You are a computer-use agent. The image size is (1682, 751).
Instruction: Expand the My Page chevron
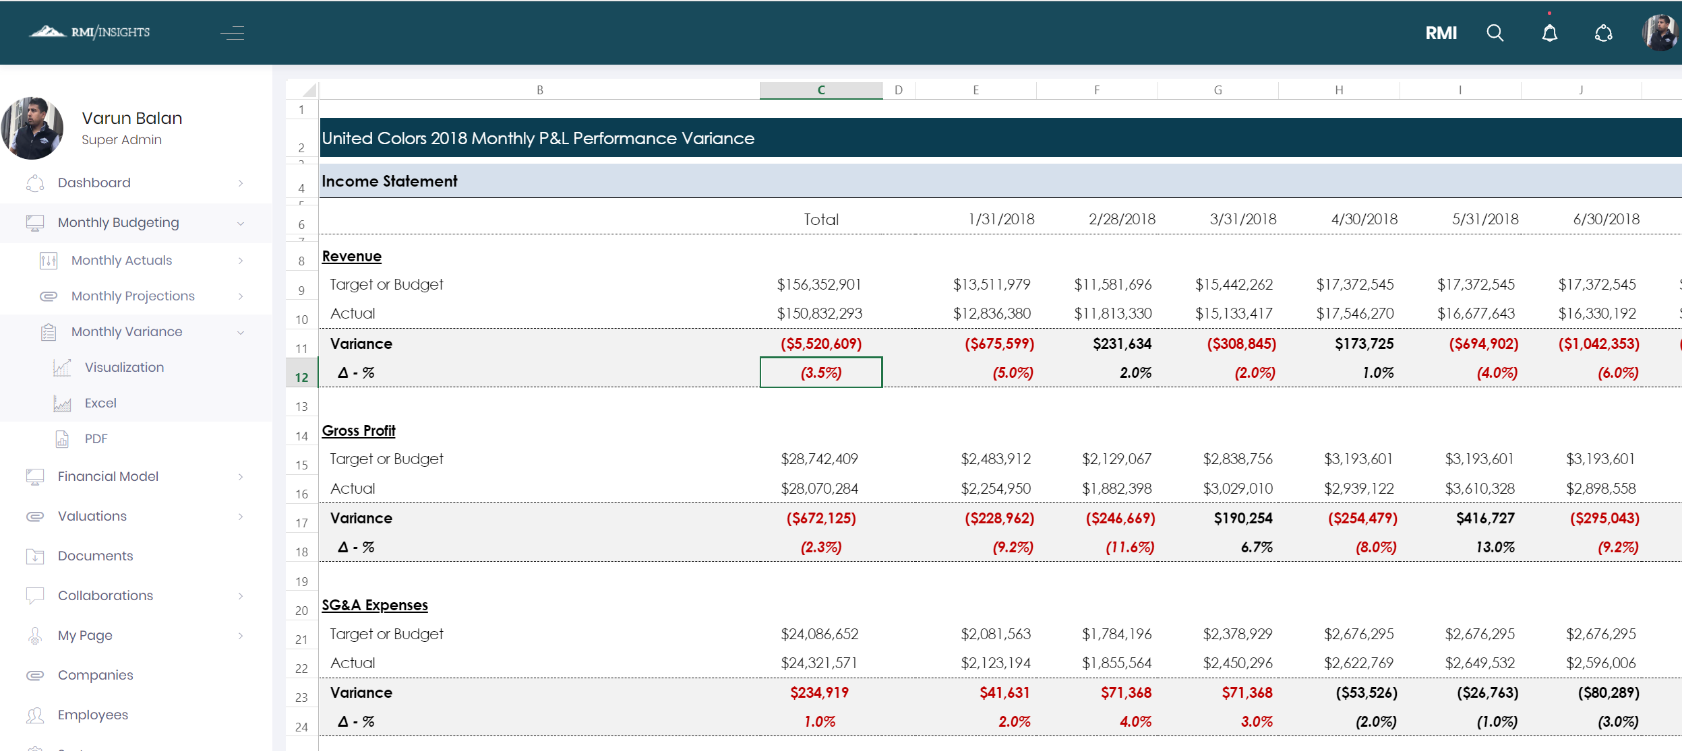click(x=241, y=636)
